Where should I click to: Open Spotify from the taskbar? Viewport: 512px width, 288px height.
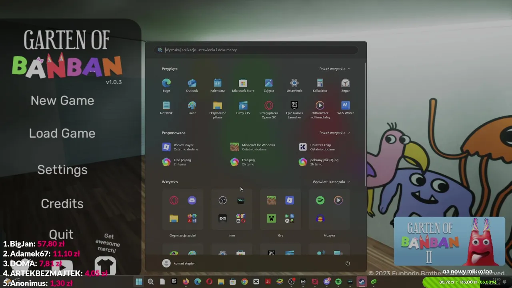338,282
